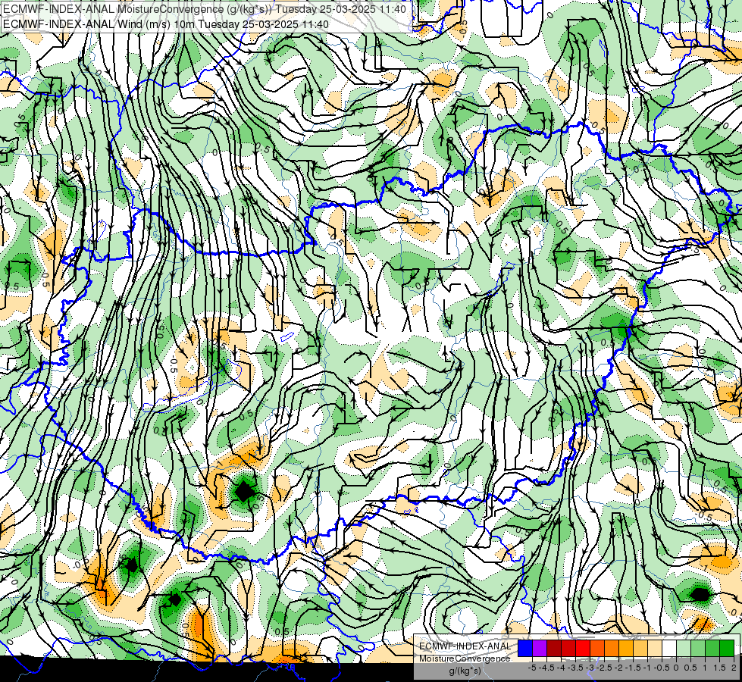Click the blue legend swatch for -5
The width and height of the screenshot is (742, 682).
525,648
